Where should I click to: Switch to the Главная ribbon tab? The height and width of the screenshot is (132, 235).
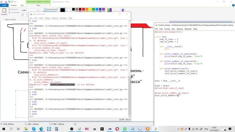point(14,5)
